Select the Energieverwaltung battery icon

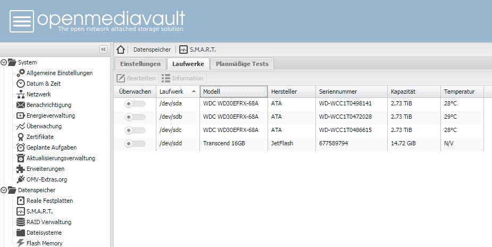pyautogui.click(x=21, y=116)
